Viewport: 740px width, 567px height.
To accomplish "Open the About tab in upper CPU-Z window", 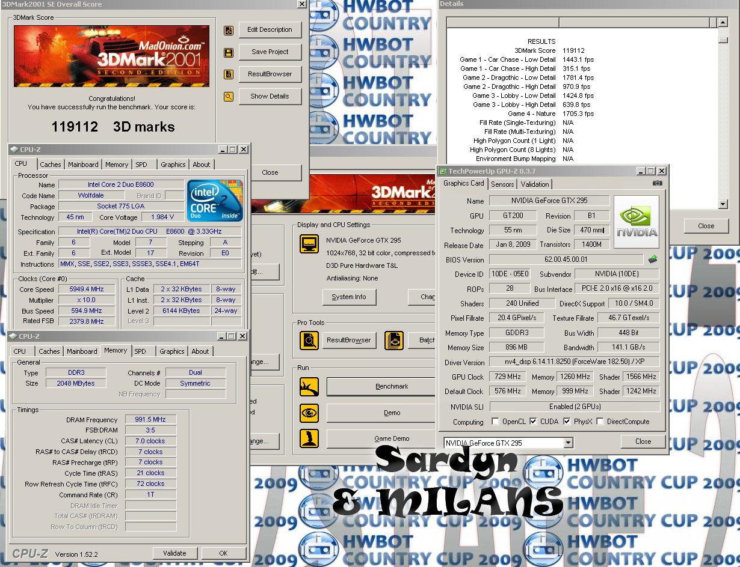I will tap(202, 165).
